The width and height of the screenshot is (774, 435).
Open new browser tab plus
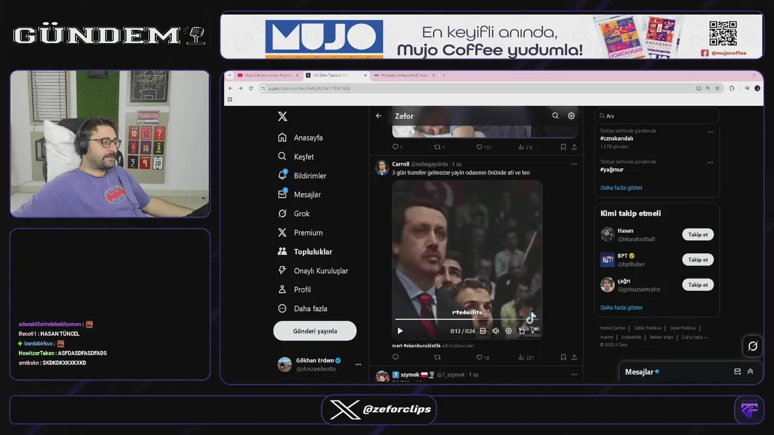444,76
